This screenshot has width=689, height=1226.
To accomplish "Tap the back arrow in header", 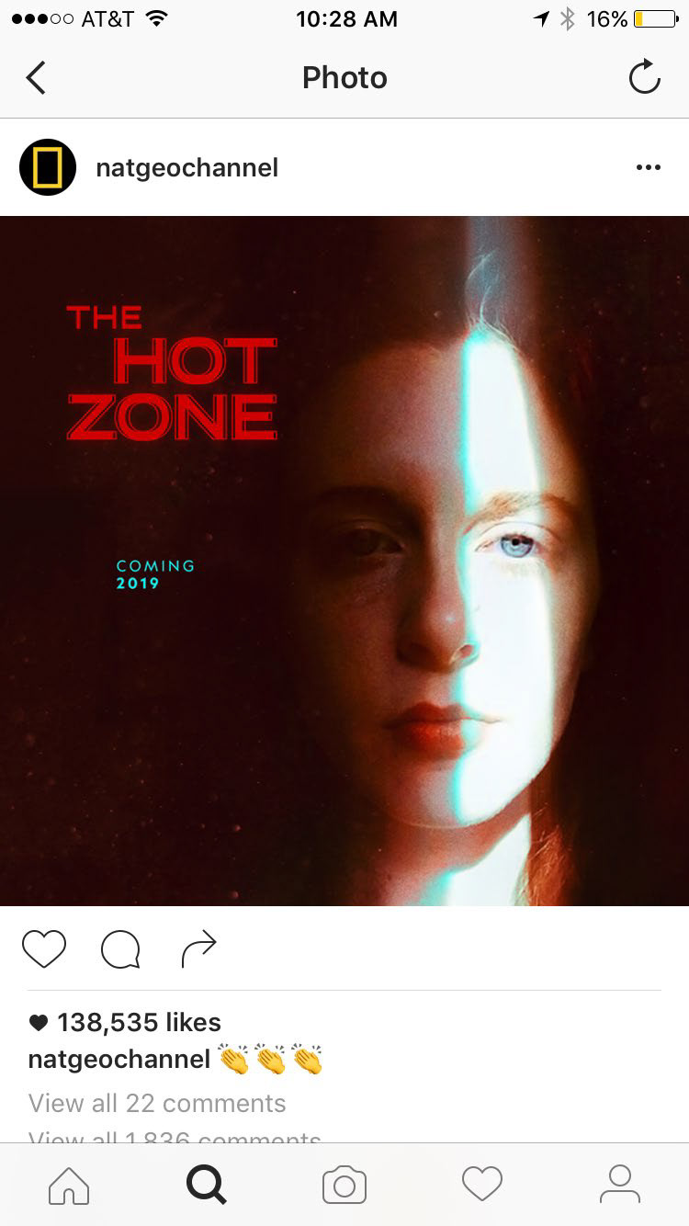I will click(36, 77).
